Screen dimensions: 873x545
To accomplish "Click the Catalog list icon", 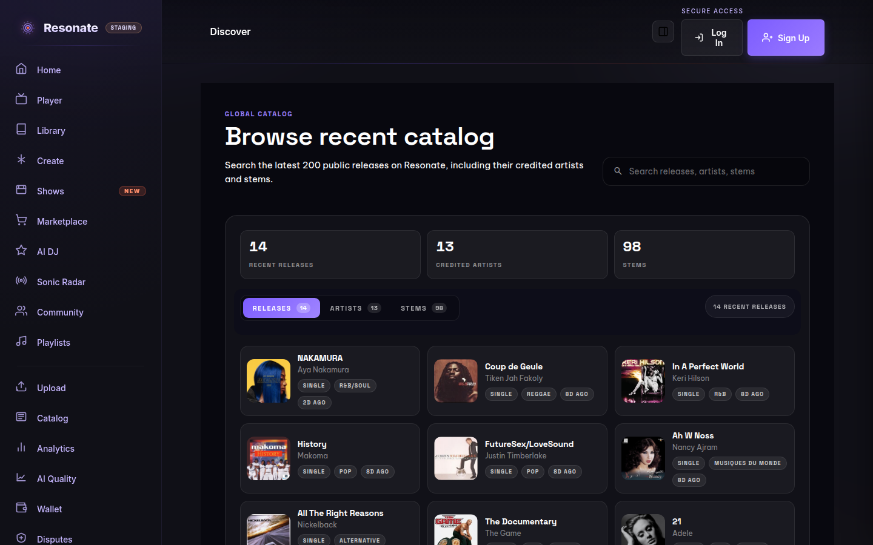I will pos(21,417).
